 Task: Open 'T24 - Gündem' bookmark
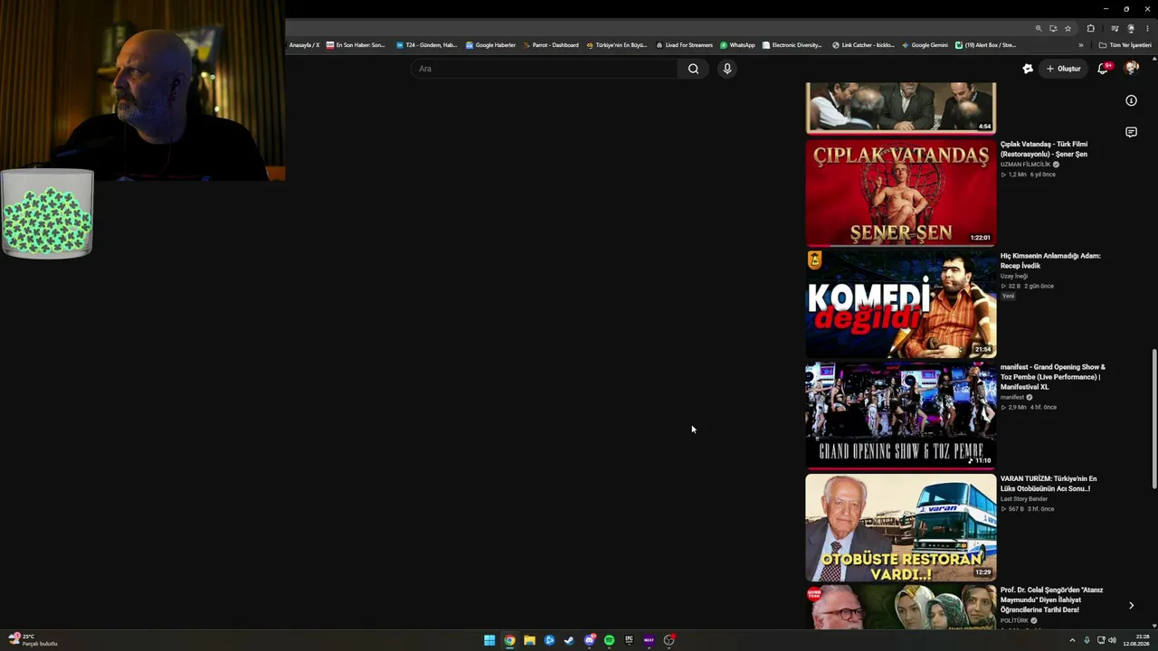tap(427, 44)
